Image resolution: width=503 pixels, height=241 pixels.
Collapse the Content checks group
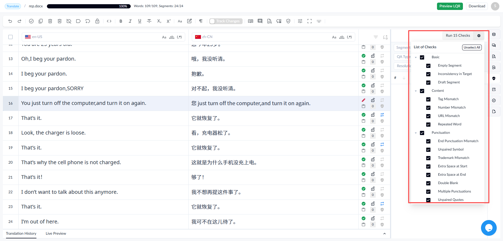(x=416, y=91)
